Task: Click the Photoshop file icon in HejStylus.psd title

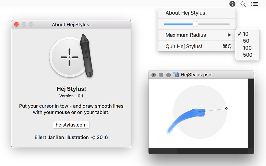Action: pos(176,74)
